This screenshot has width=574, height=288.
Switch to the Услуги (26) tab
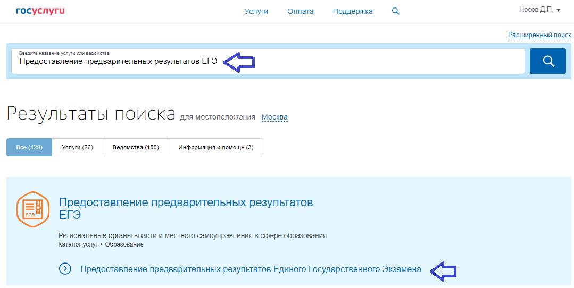click(x=77, y=147)
